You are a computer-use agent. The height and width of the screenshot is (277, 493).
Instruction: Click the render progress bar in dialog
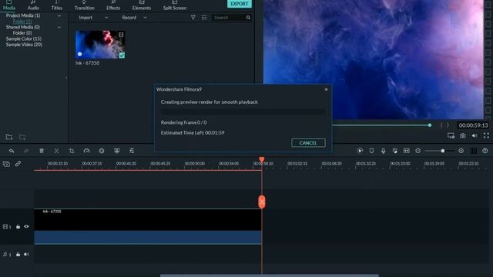coord(243,112)
